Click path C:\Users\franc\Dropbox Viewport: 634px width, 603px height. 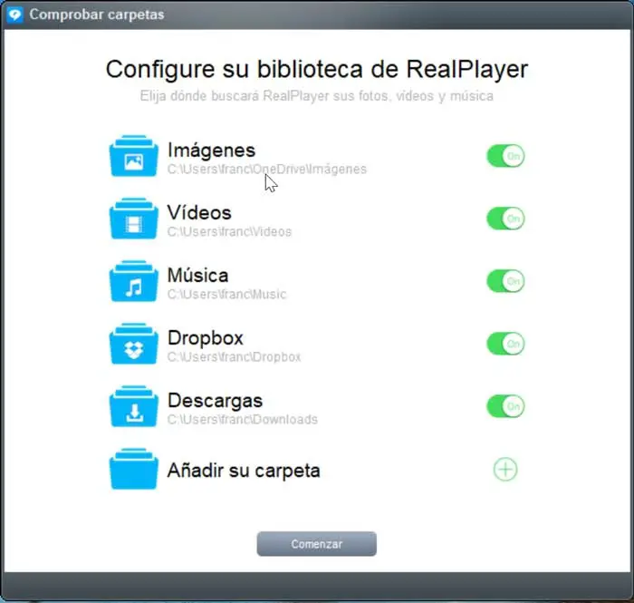[234, 357]
